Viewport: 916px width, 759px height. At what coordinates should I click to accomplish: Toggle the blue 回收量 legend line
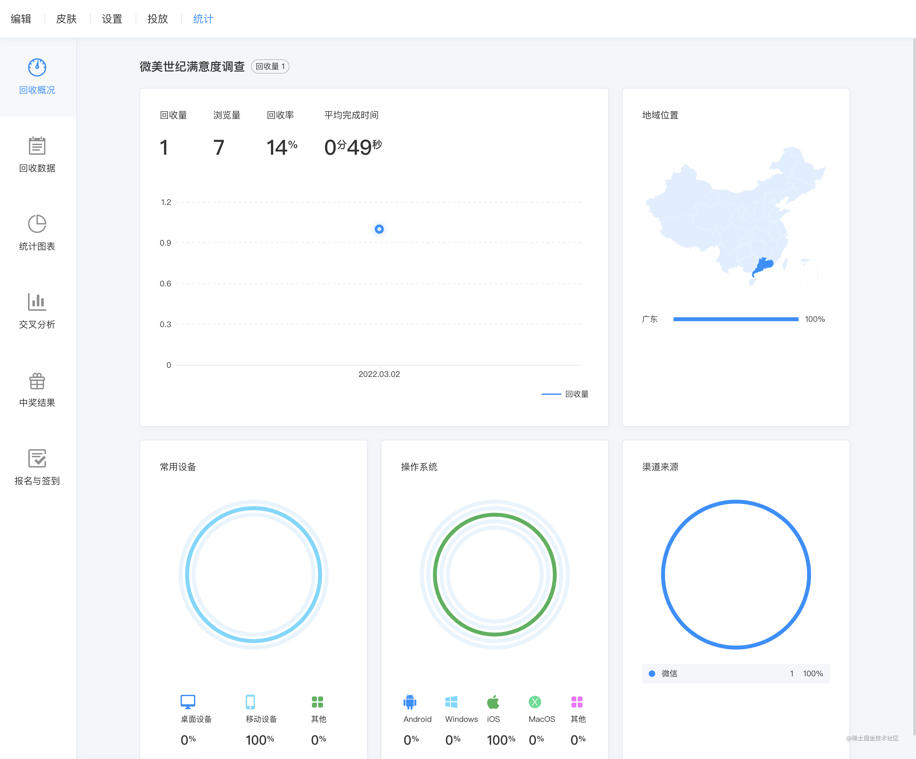coord(551,394)
